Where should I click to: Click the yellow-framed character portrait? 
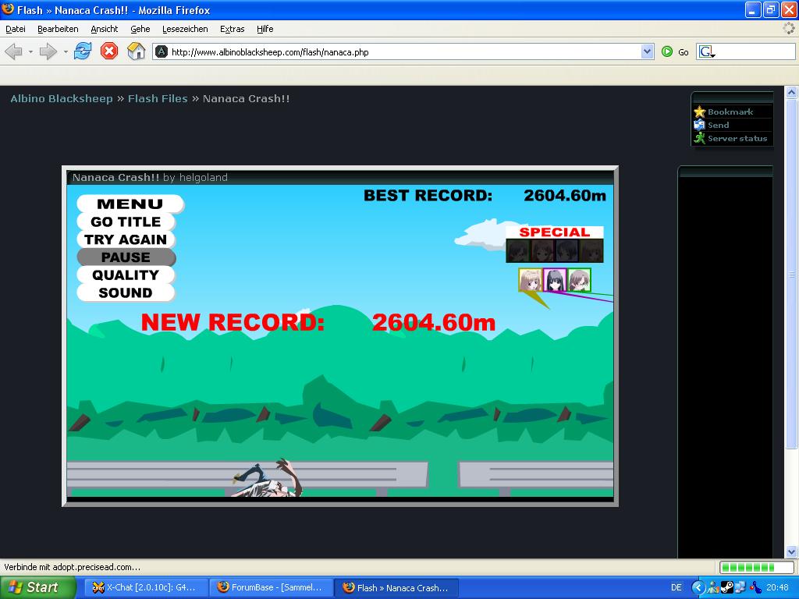pyautogui.click(x=531, y=280)
